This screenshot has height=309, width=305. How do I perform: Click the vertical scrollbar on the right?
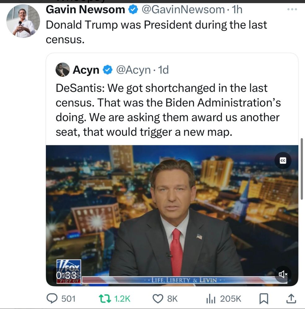(x=302, y=169)
